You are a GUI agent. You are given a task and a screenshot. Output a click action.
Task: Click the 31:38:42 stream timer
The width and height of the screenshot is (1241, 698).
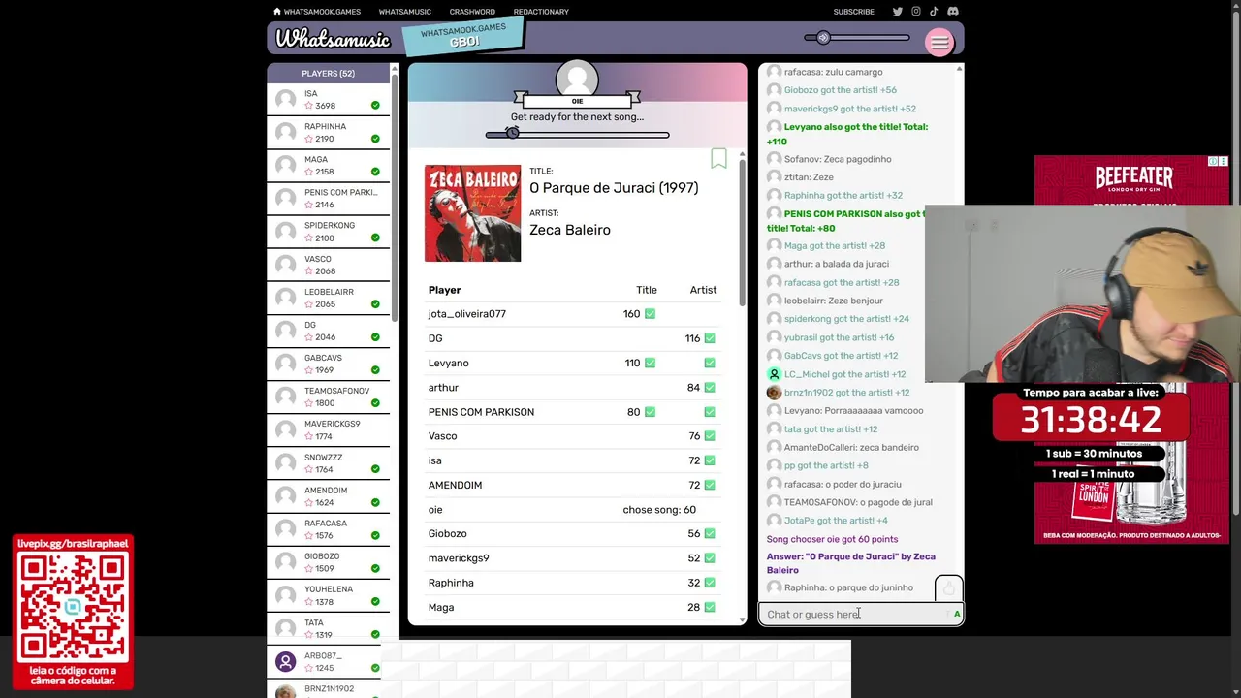[1091, 420]
